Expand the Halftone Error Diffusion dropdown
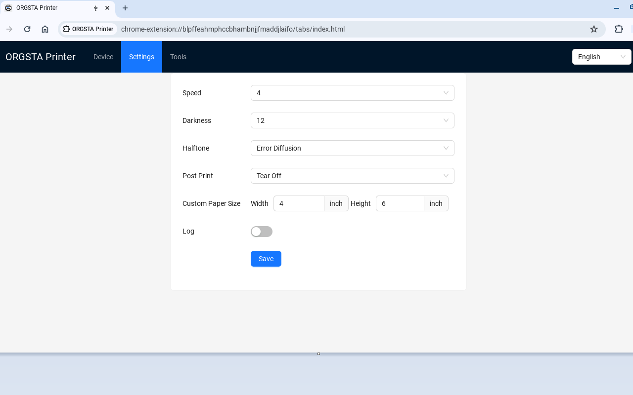This screenshot has width=633, height=395. point(353,148)
